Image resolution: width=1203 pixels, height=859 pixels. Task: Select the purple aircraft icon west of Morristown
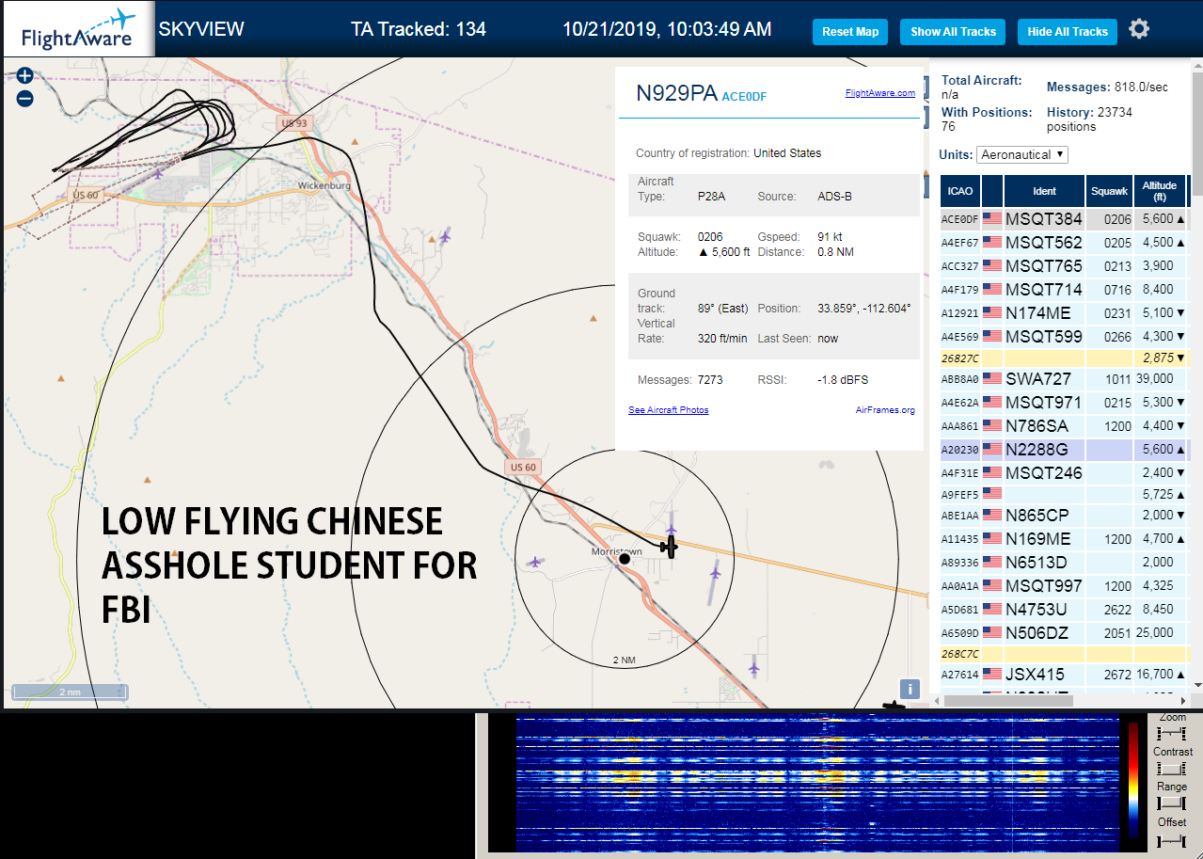click(535, 562)
